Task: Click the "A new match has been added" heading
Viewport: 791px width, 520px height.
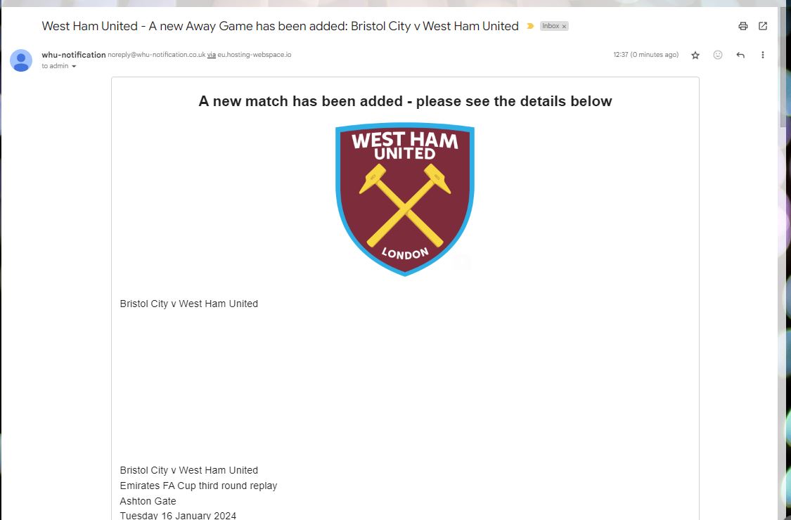Action: coord(405,101)
